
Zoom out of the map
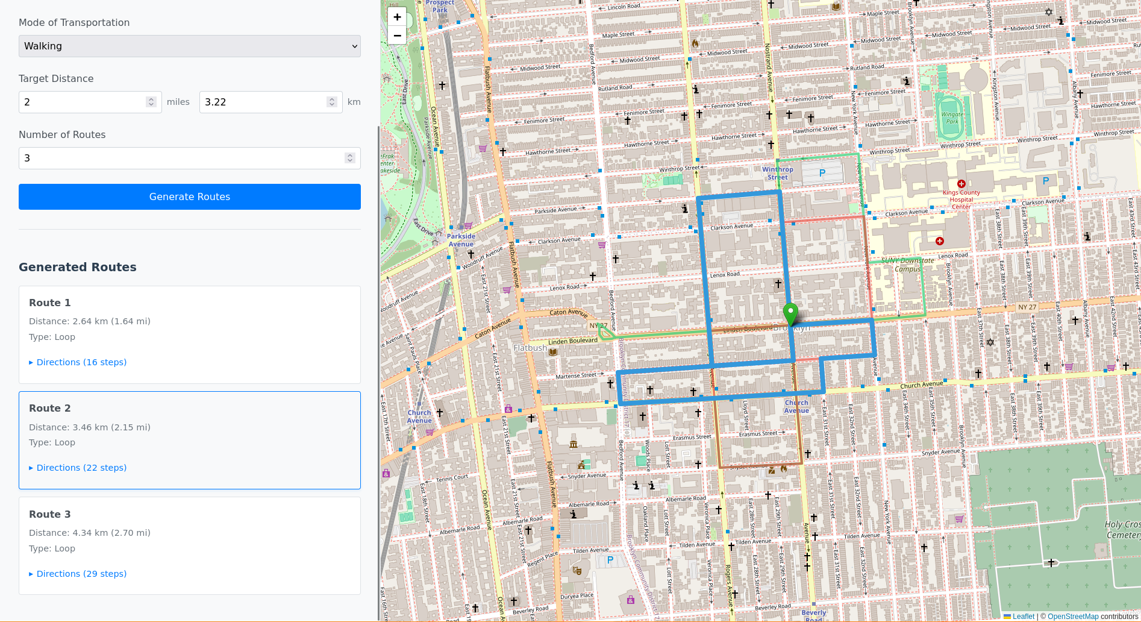pos(397,36)
